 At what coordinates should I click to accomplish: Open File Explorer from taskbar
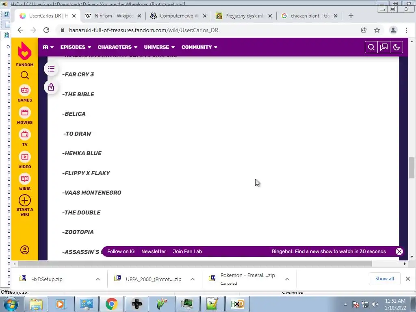pos(36,304)
